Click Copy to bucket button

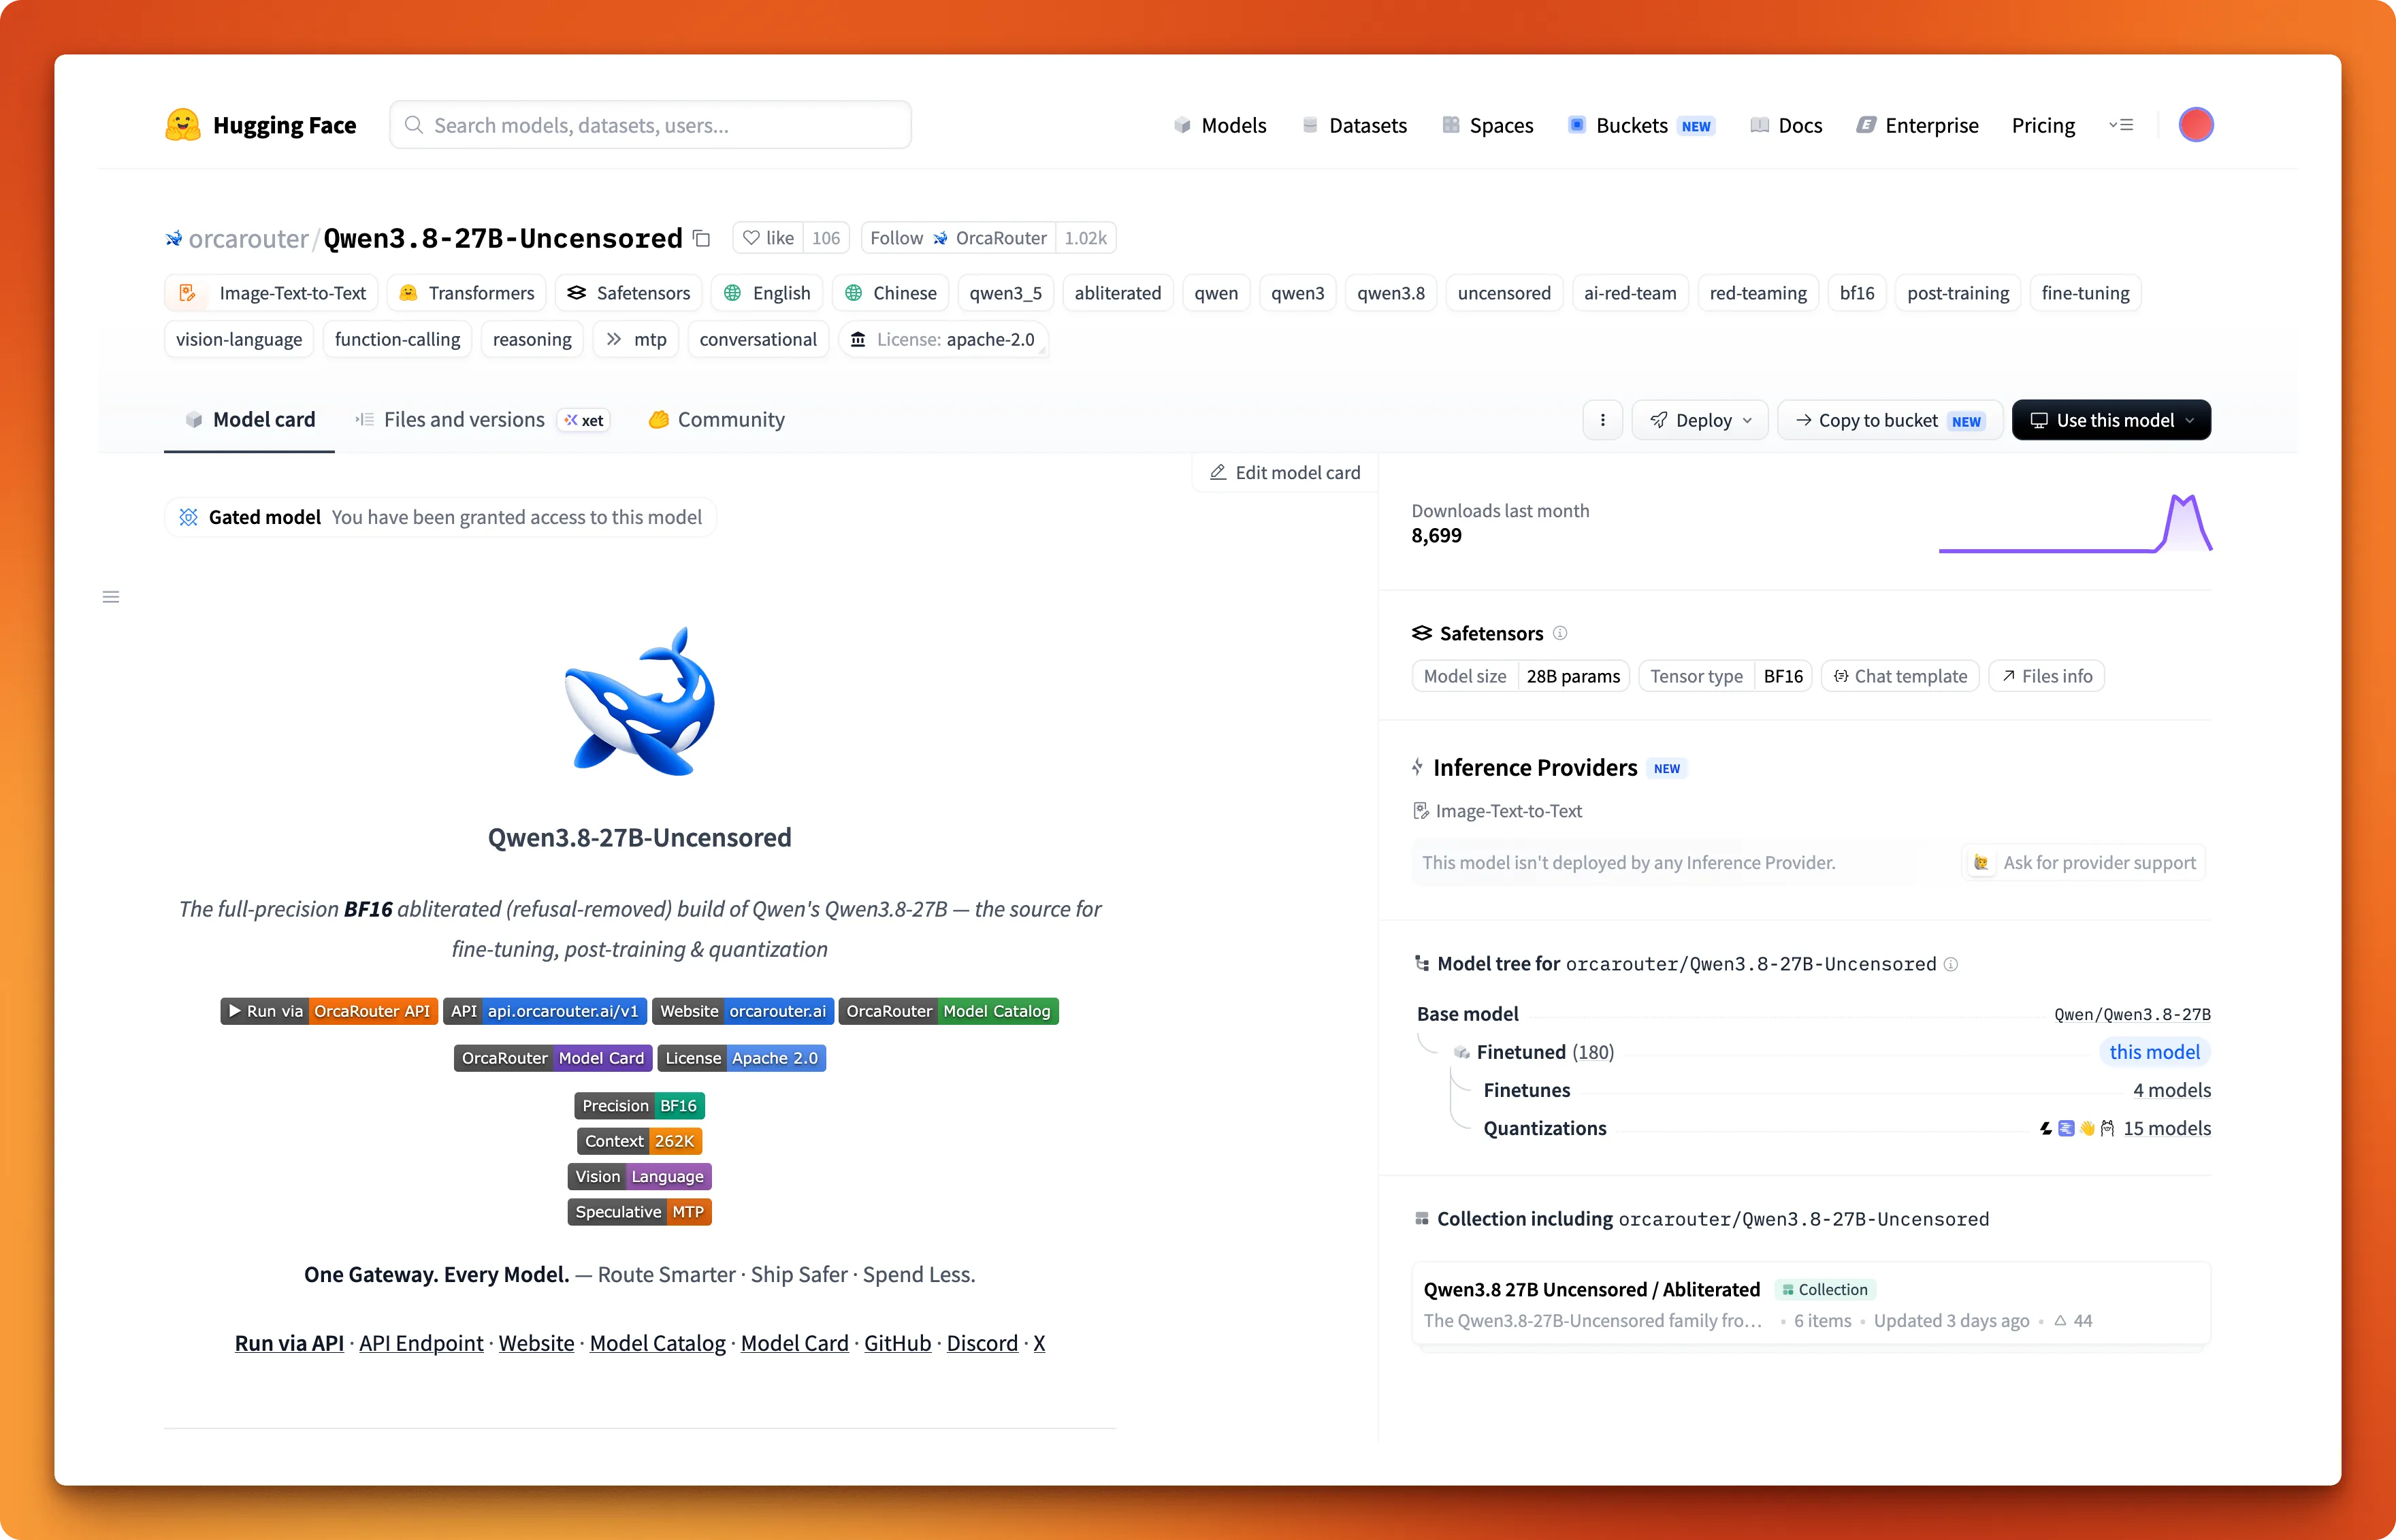pyautogui.click(x=1889, y=420)
